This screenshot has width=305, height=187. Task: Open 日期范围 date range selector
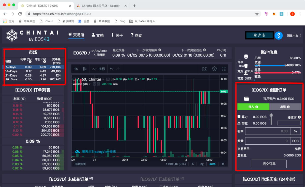click(80, 164)
